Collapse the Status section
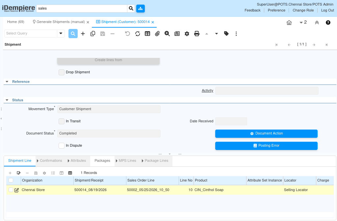Screen dimensions: 337x221 coord(7,100)
